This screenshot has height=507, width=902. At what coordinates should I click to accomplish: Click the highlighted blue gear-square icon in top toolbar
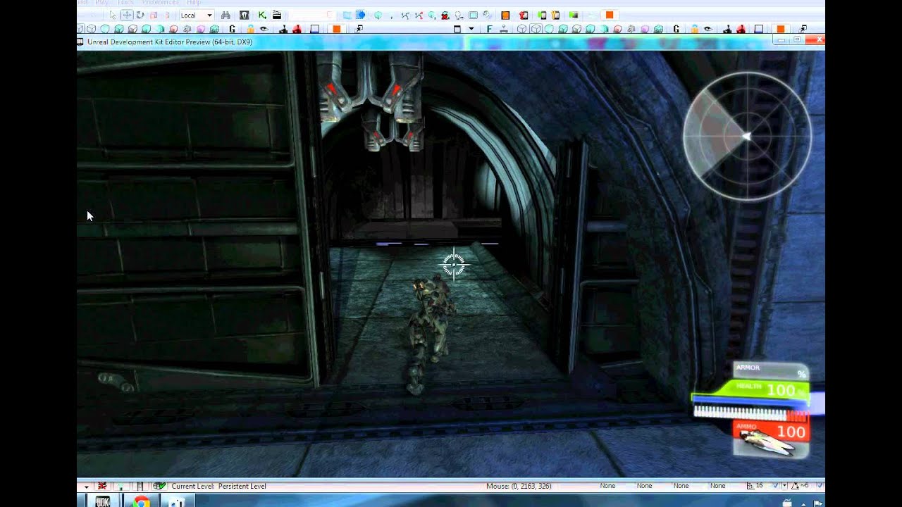pos(360,15)
